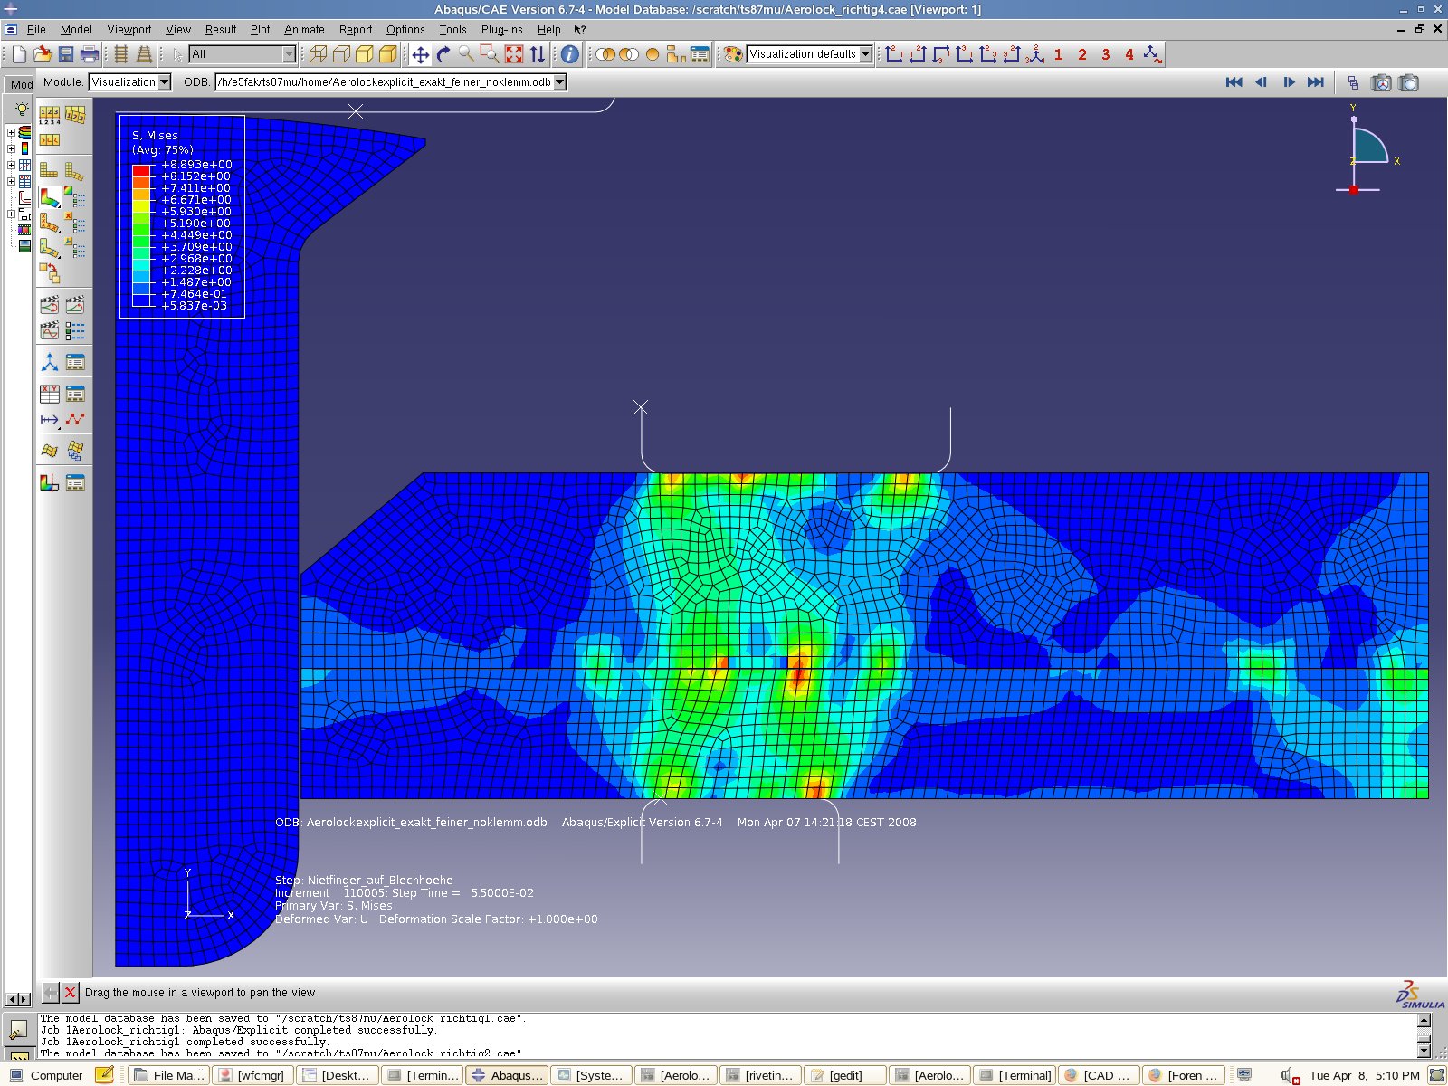This screenshot has width=1448, height=1086.
Task: Plot contours on deformed shape
Action: pos(50,197)
